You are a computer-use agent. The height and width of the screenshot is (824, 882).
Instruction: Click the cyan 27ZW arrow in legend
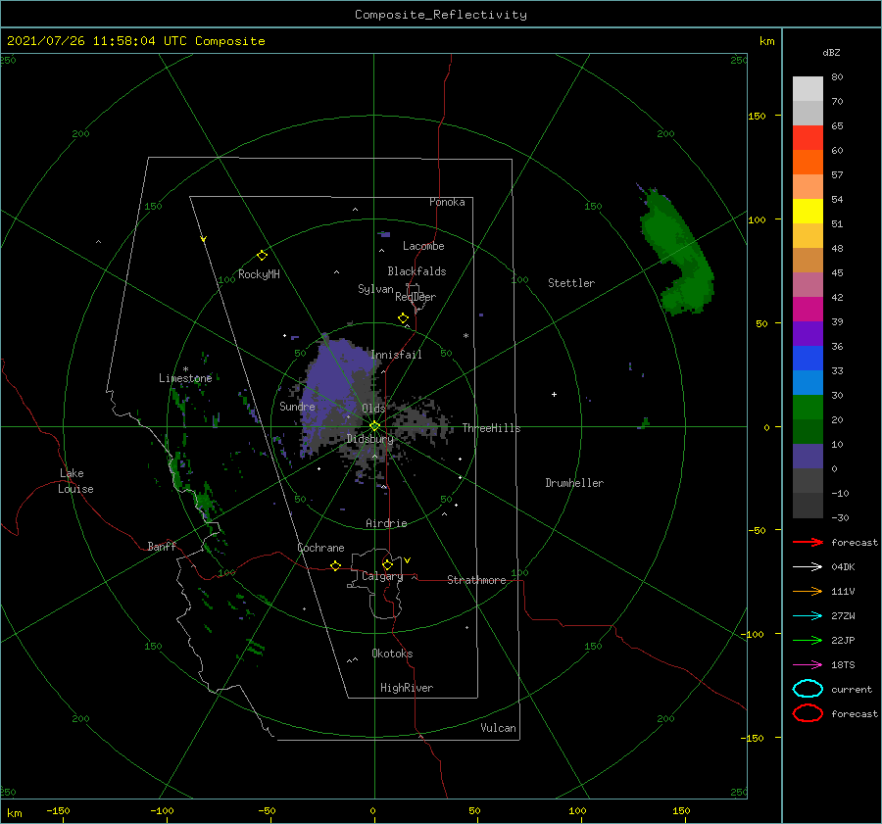pyautogui.click(x=808, y=616)
